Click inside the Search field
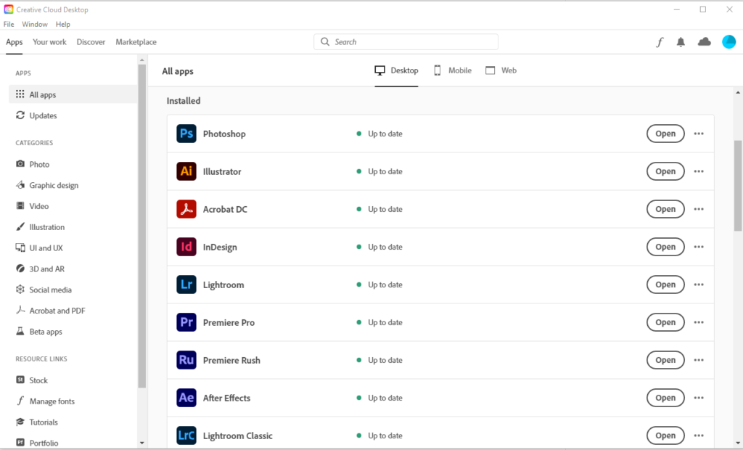743x450 pixels. point(406,41)
